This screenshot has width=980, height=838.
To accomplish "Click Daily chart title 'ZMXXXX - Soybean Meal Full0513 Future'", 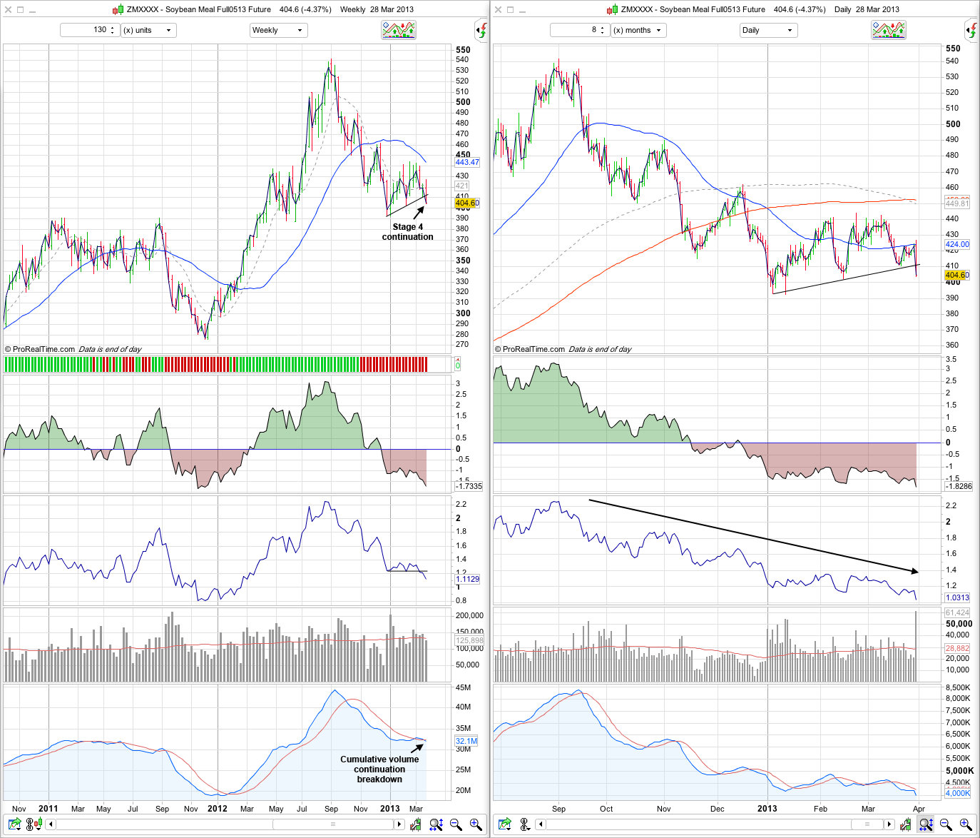I will pos(693,10).
